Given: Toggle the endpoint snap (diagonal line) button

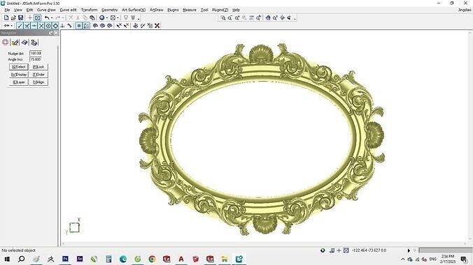Looking at the screenshot, I should click(20, 26).
